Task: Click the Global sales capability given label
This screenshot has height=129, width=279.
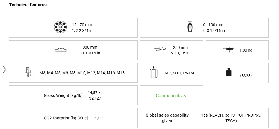Action: 167,118
